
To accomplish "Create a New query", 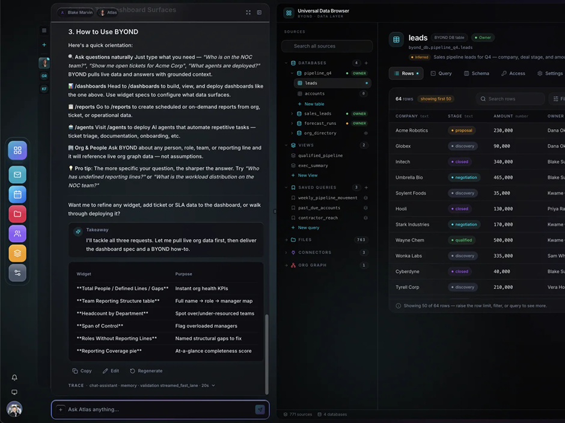I will (305, 228).
